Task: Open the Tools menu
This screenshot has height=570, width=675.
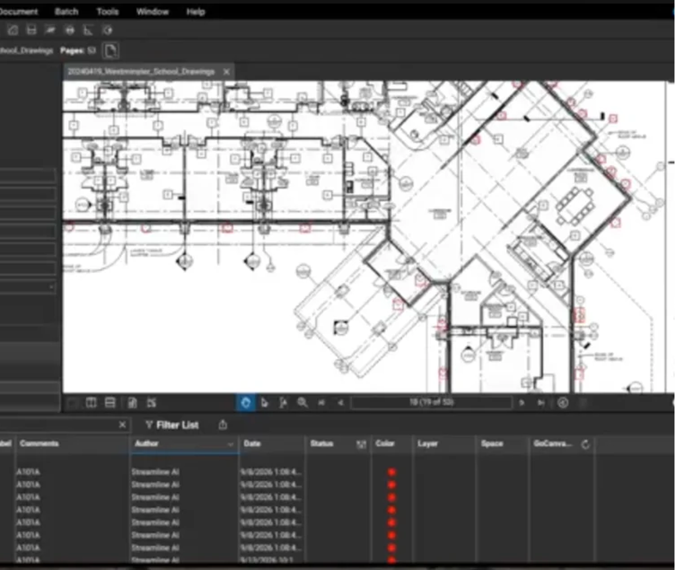Action: coord(107,11)
